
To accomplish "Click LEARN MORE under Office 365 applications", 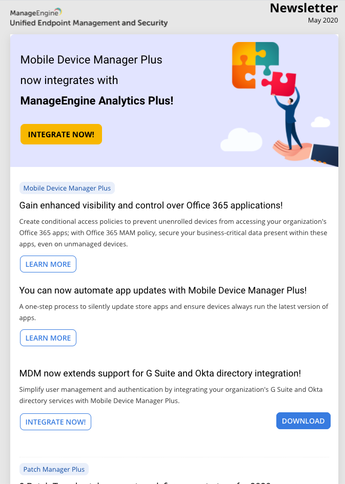I will pos(48,264).
